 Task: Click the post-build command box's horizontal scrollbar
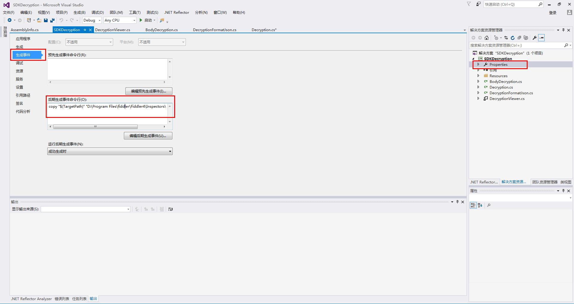pos(95,127)
